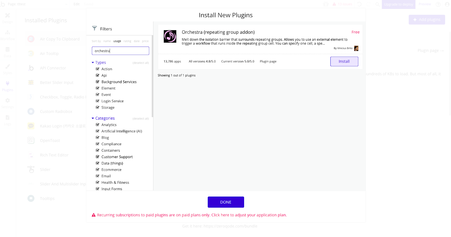Viewport: 451px width, 237px height.
Task: Click the Slider plugin icon
Action: coord(31,170)
